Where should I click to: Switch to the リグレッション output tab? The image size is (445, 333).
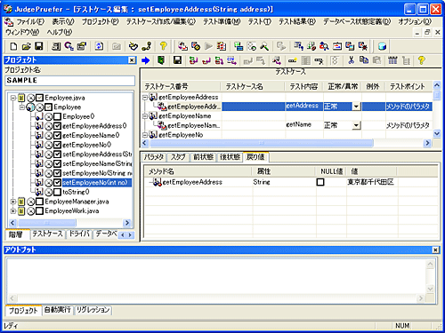click(x=93, y=310)
